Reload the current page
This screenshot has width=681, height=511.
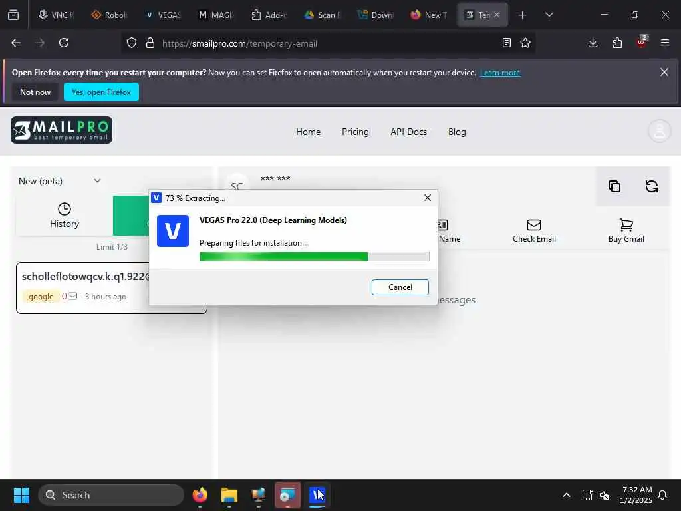tap(64, 43)
